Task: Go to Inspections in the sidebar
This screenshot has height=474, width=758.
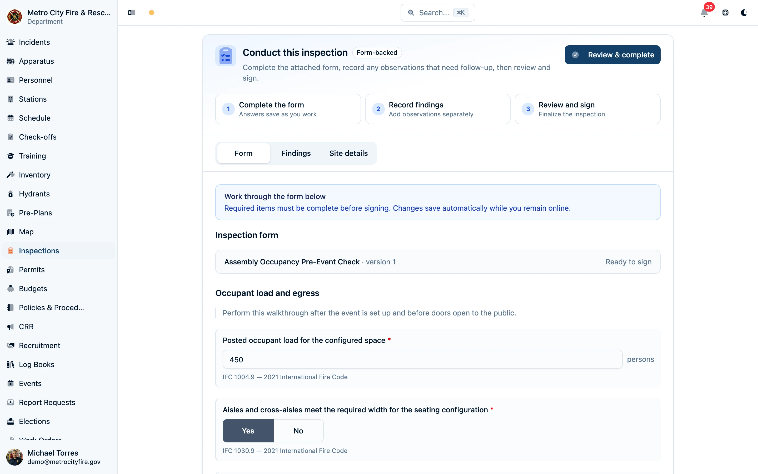Action: [x=59, y=251]
